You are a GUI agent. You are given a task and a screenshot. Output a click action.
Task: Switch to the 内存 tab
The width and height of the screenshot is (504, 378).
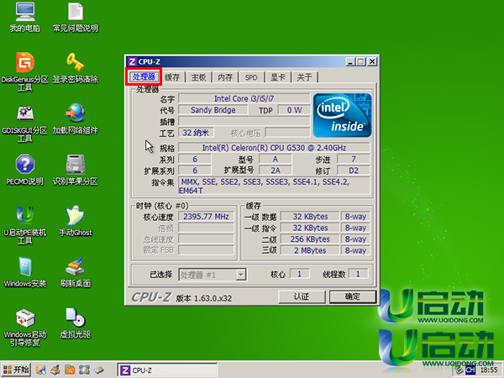pos(225,77)
